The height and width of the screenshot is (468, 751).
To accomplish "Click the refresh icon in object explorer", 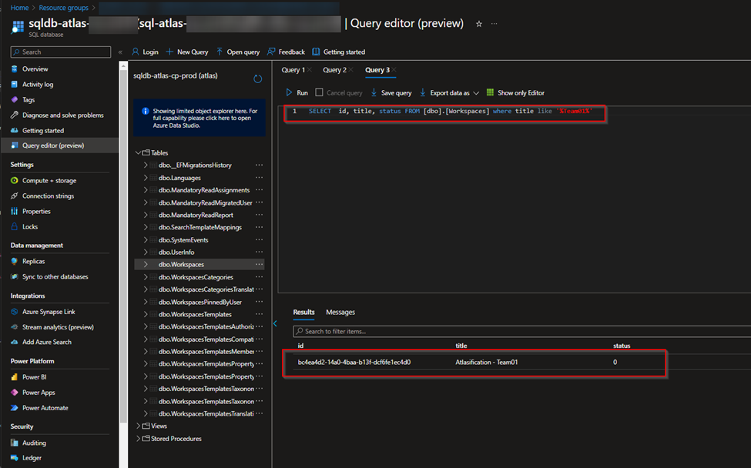I will (x=257, y=79).
